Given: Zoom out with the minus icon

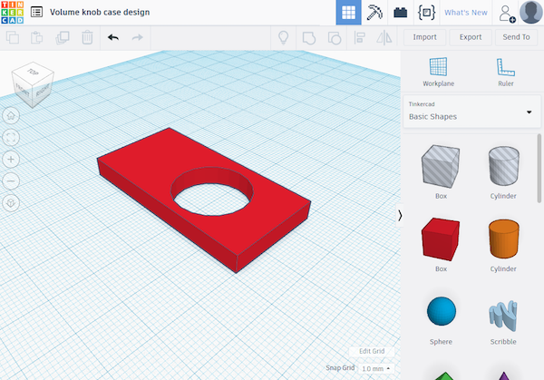Looking at the screenshot, I should click(x=11, y=180).
